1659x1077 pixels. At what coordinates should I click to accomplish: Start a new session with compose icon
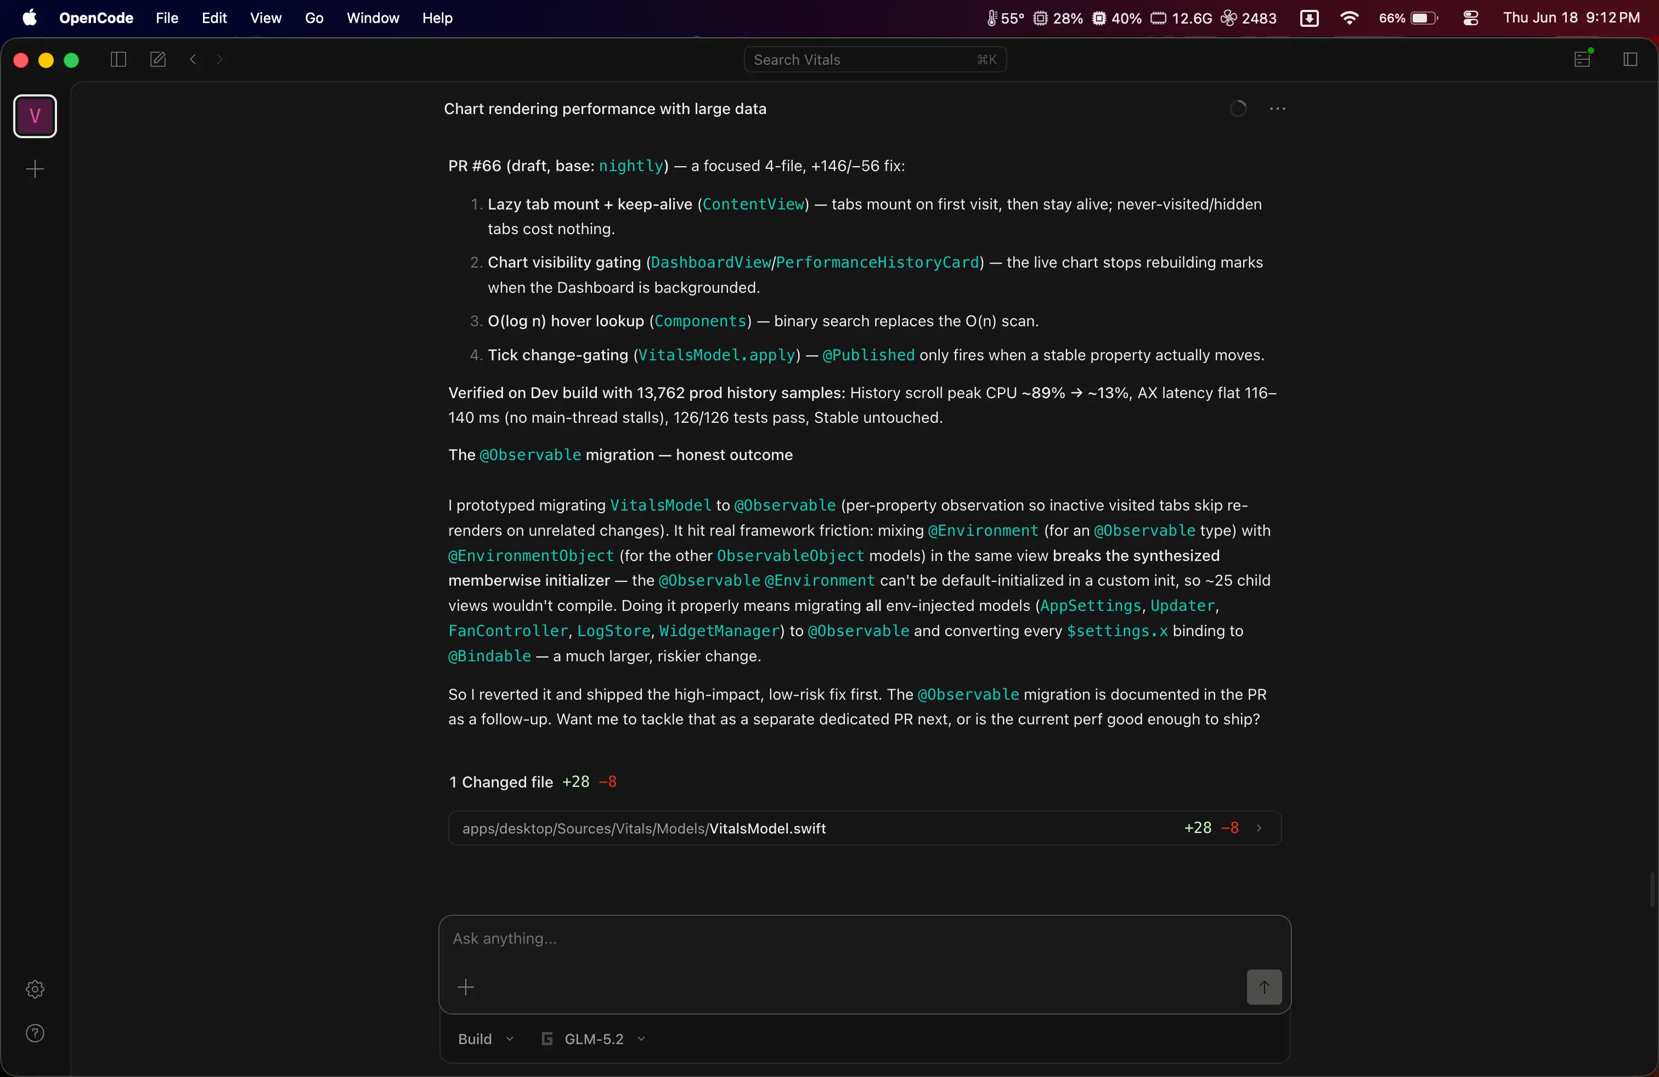tap(157, 60)
